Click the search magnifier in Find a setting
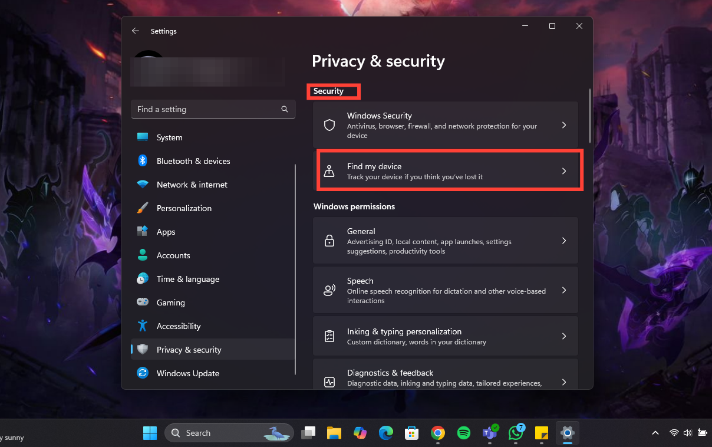 click(x=285, y=109)
